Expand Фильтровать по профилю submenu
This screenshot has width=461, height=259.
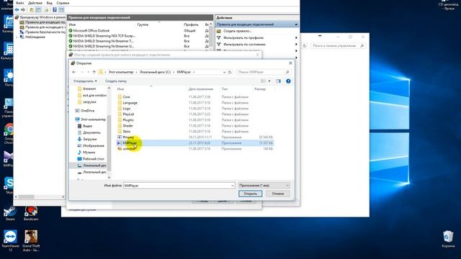pos(296,38)
